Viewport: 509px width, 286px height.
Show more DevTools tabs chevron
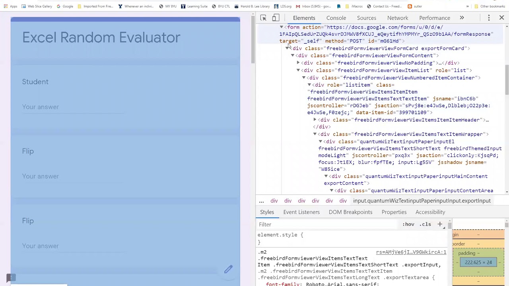(462, 18)
